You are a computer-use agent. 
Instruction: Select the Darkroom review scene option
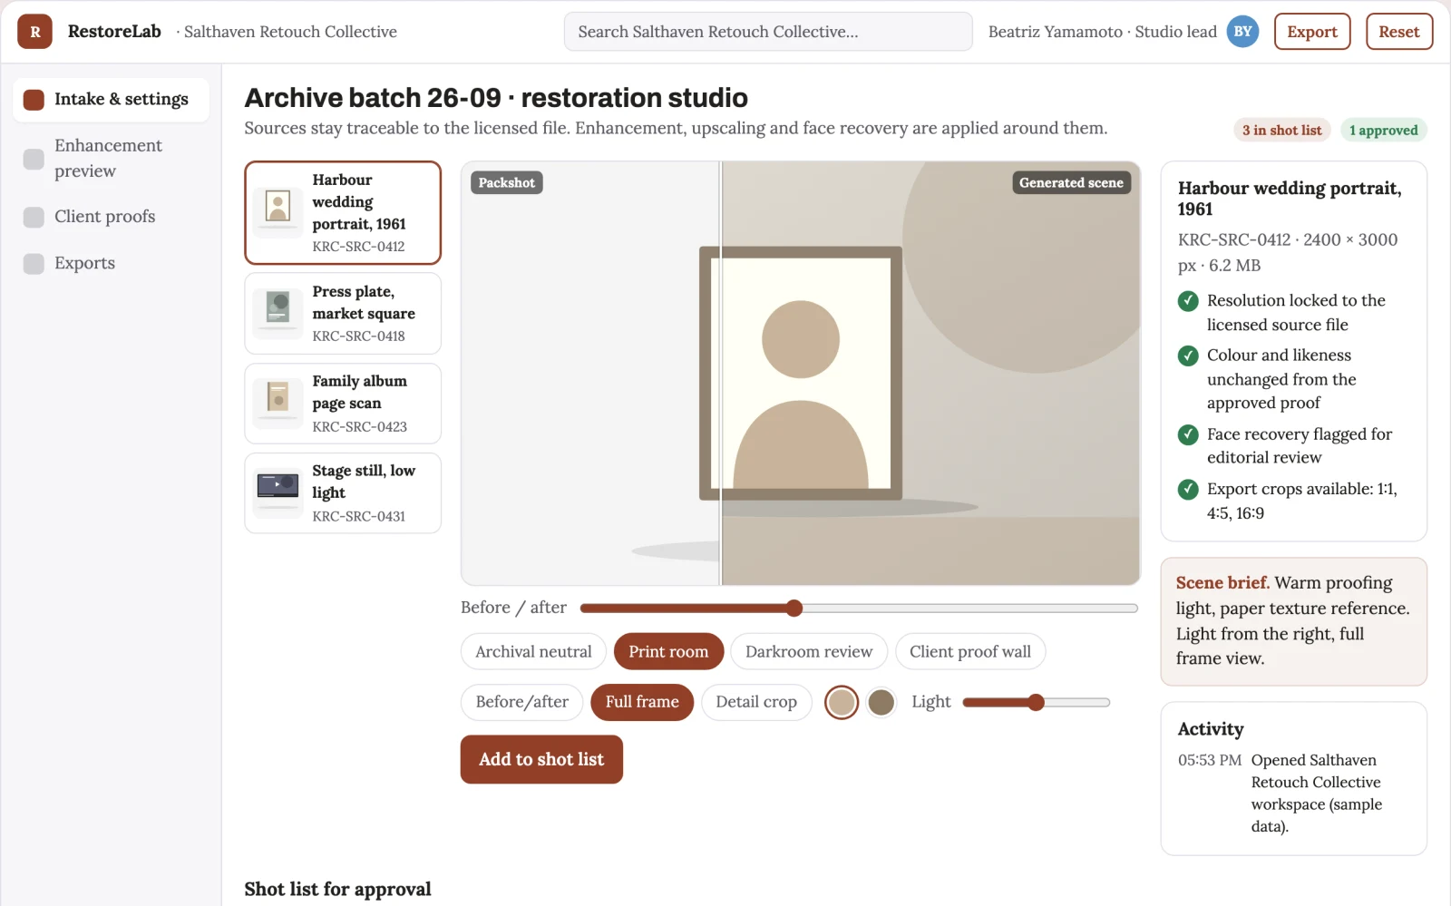click(x=809, y=651)
